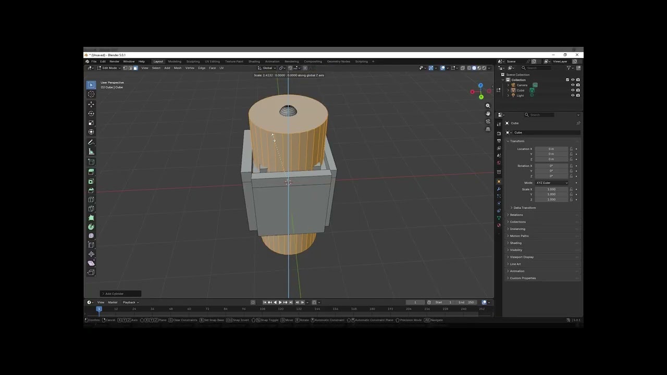Select the Knife tool

(x=91, y=209)
